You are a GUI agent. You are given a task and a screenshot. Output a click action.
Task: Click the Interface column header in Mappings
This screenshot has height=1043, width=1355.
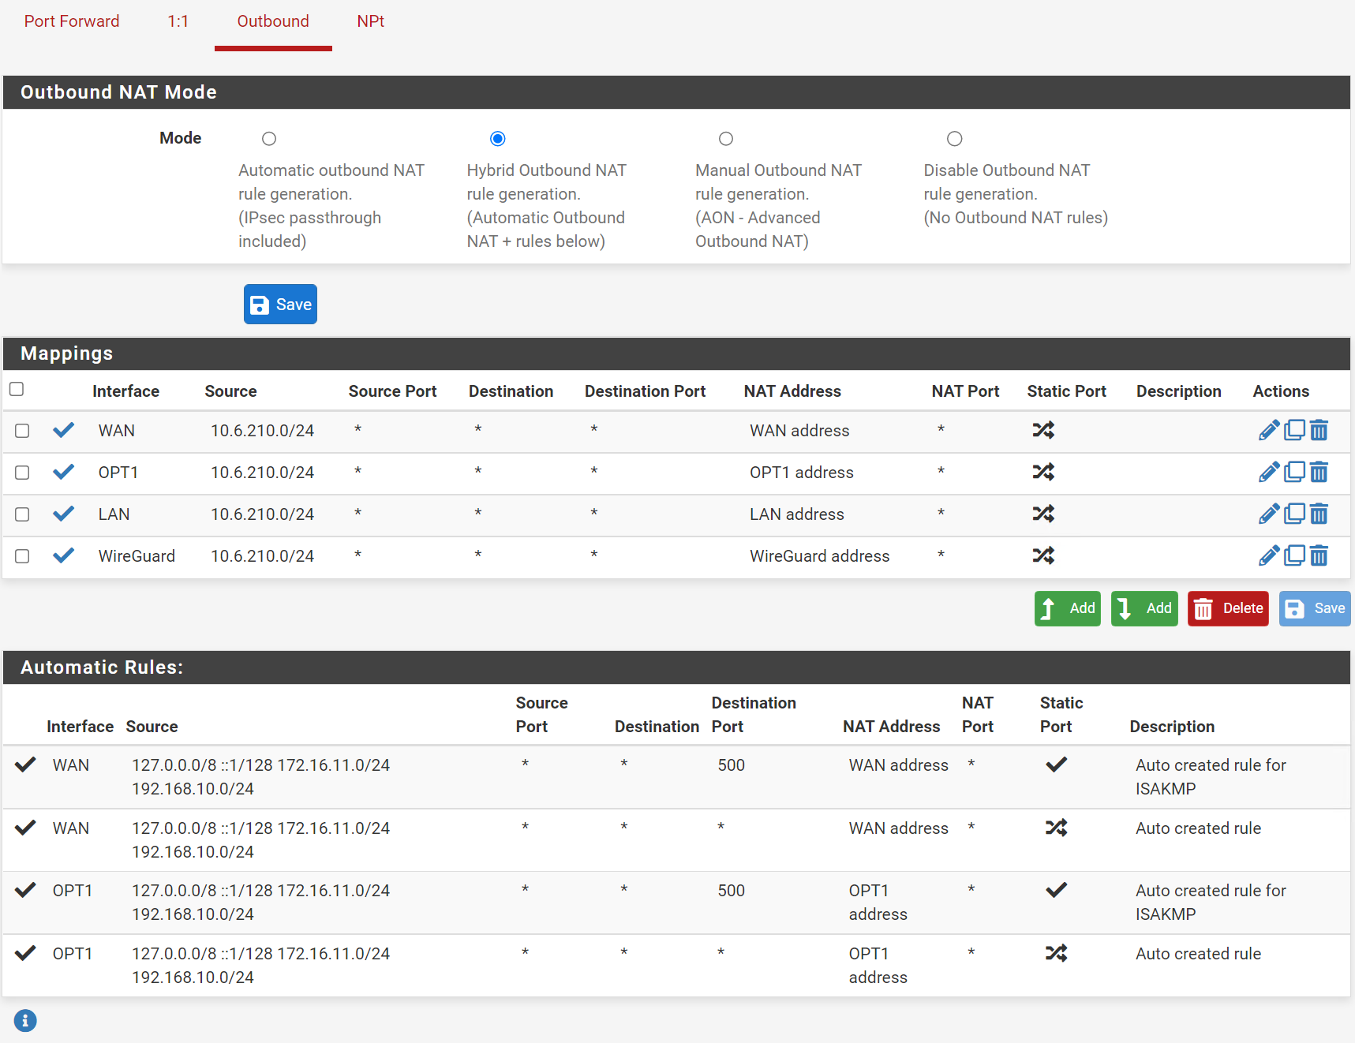coord(125,391)
